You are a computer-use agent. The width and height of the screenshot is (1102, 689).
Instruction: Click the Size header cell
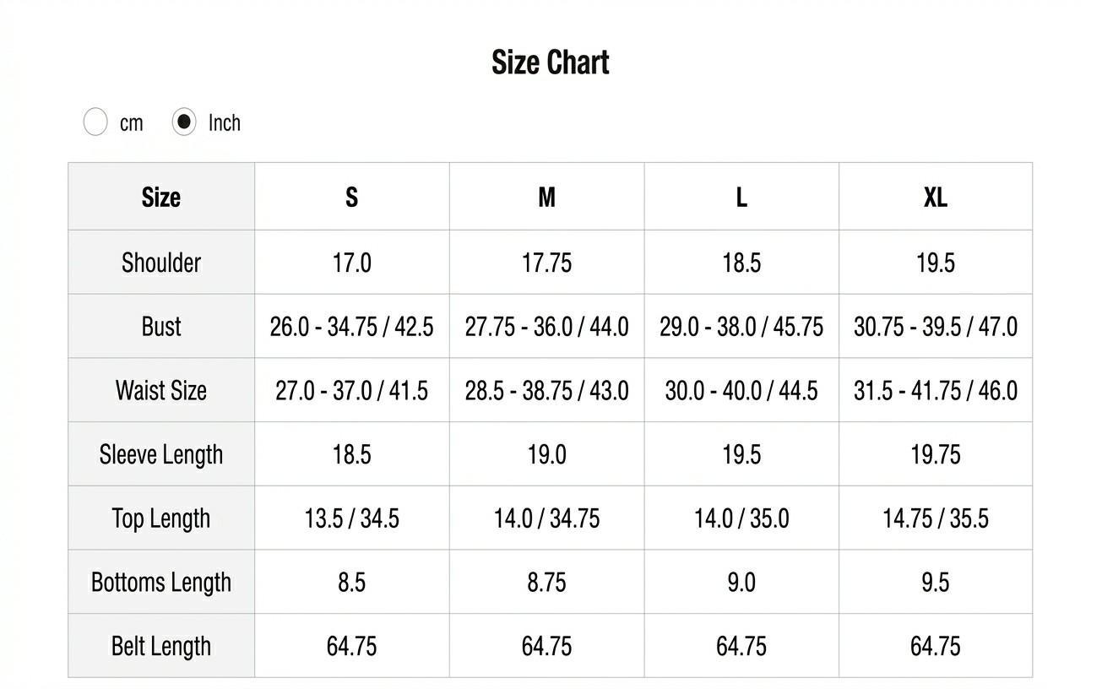point(161,197)
